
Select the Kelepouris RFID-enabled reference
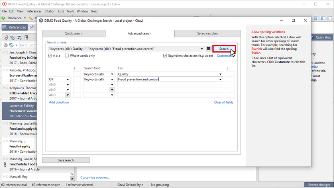(19, 93)
